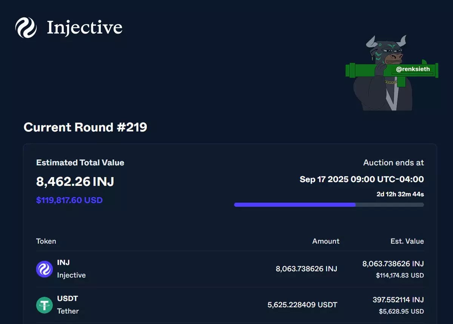Select the USDT Tether token row name

[x=68, y=305]
